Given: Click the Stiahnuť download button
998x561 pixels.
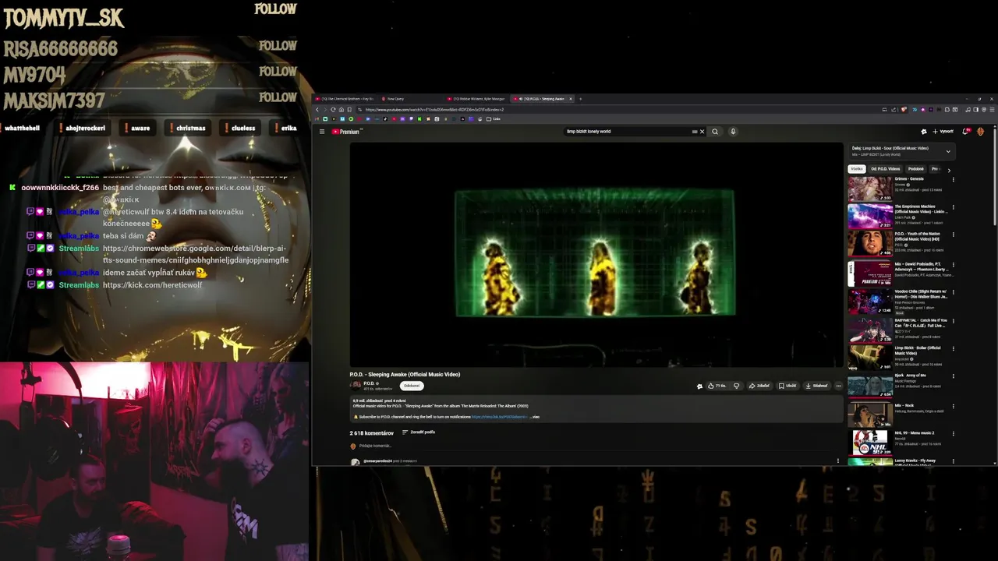Looking at the screenshot, I should (817, 386).
